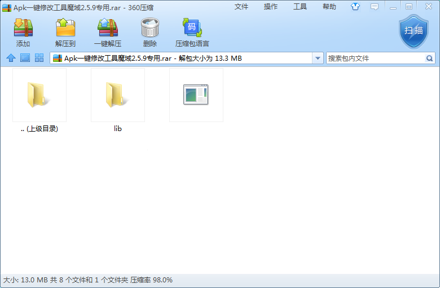Click the status bar size summary text
Viewport: 440px width, 288px height.
point(88,280)
